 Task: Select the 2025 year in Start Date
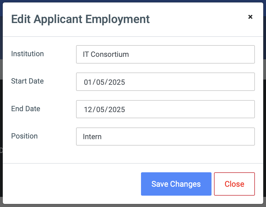(117, 82)
